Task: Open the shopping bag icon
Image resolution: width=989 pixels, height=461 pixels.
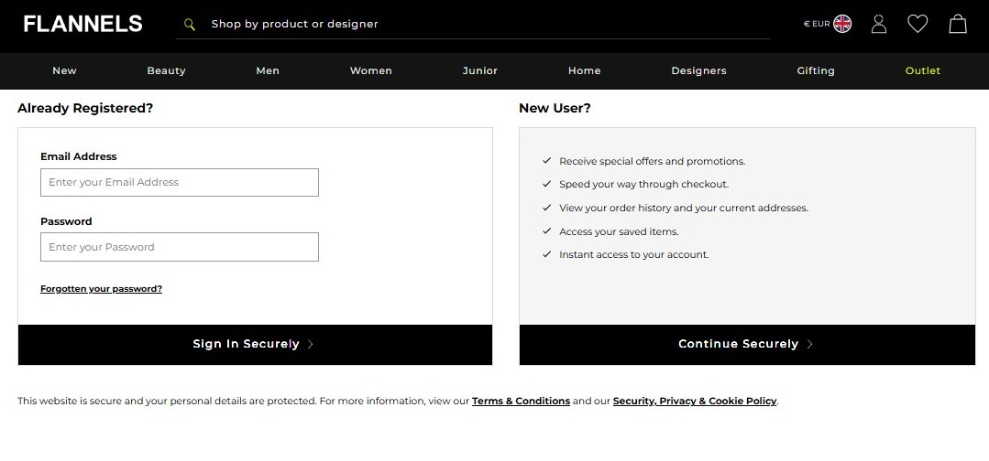Action: 958,24
